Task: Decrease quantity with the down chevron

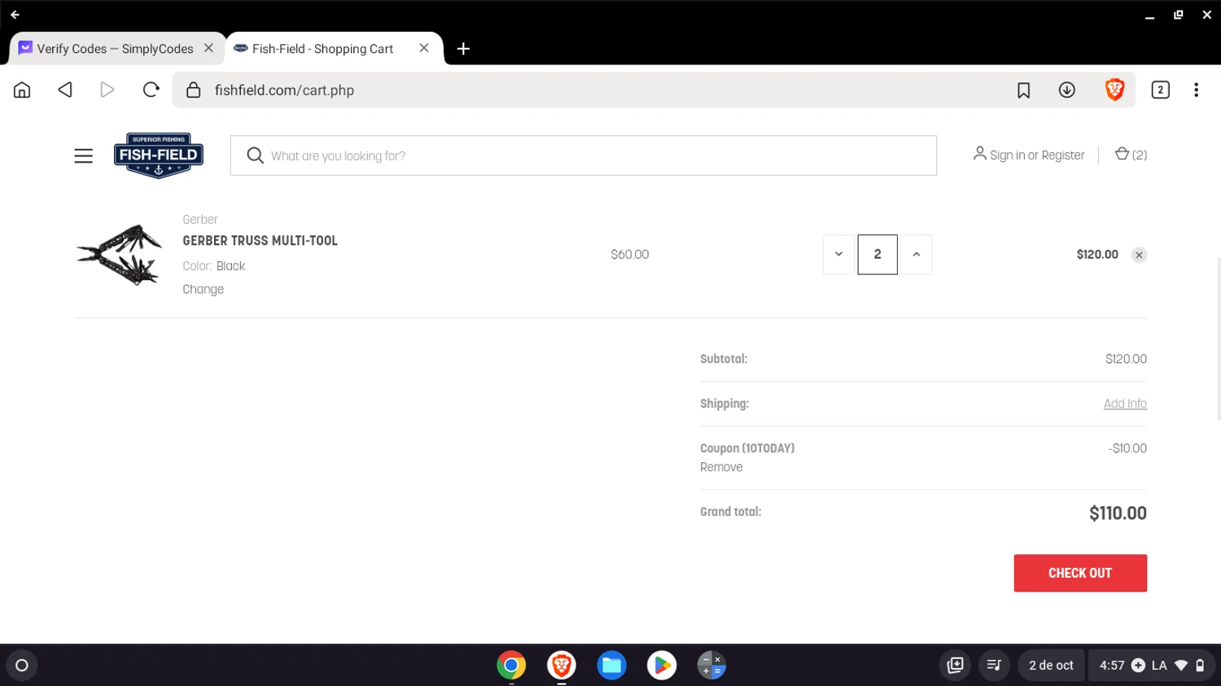Action: pyautogui.click(x=838, y=255)
